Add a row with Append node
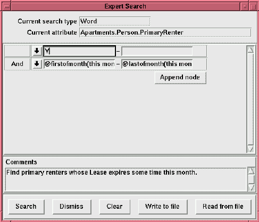 tap(180, 78)
